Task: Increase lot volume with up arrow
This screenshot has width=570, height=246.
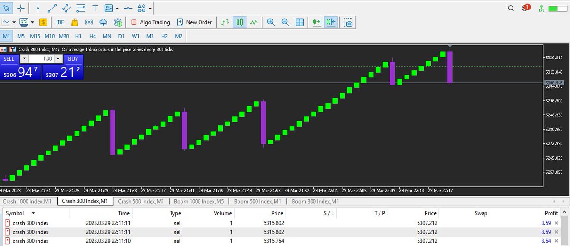Action: tap(58, 59)
